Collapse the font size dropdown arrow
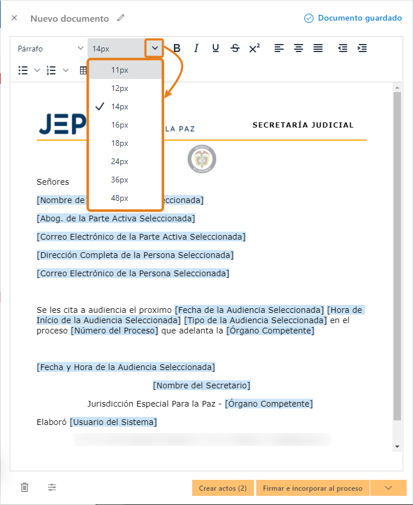This screenshot has height=505, width=413. [x=154, y=48]
